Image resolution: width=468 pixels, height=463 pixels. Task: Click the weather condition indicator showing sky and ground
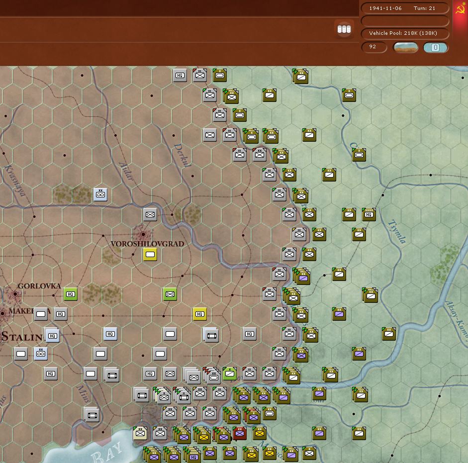(x=405, y=47)
